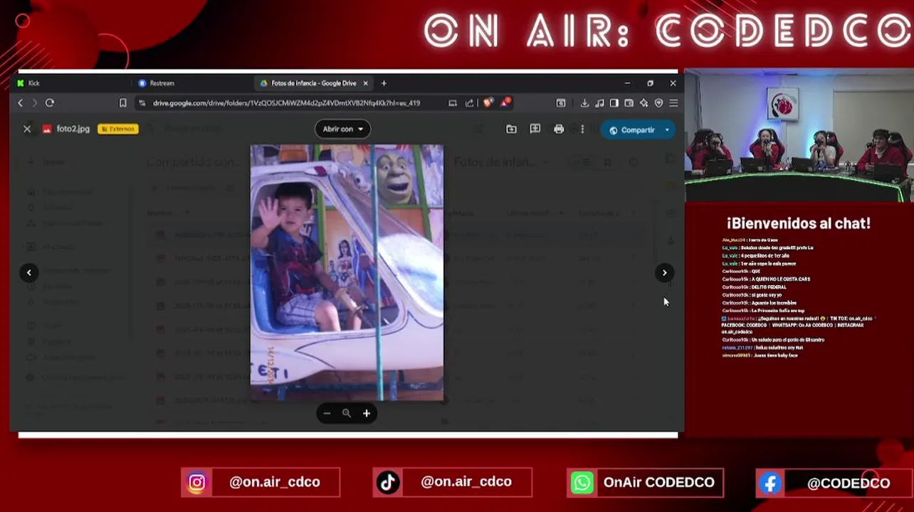Click the Instagram icon in the footer

pyautogui.click(x=196, y=483)
